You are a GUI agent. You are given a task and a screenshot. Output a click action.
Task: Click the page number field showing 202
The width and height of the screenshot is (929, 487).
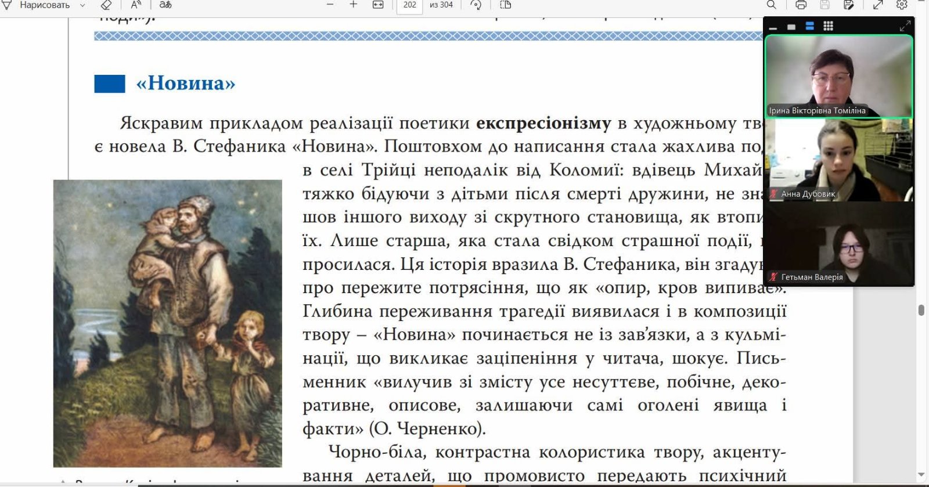point(409,5)
